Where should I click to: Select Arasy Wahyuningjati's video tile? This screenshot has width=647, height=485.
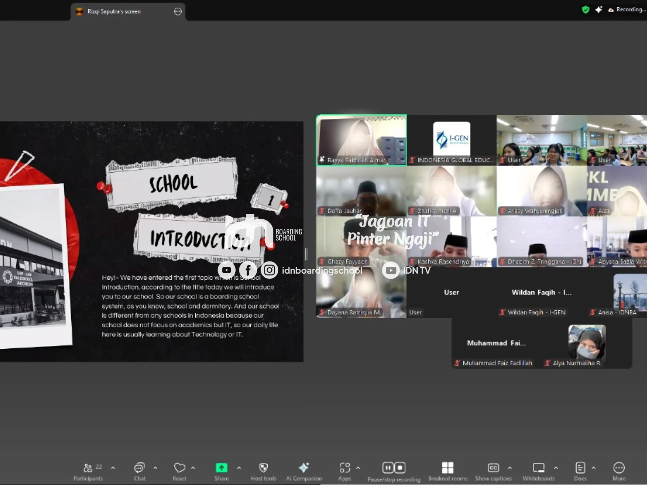click(x=542, y=191)
